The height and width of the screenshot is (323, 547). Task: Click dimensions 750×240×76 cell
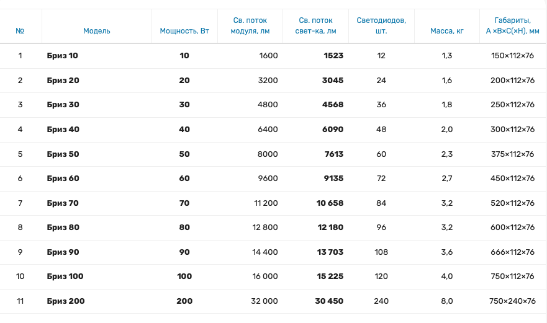512,301
